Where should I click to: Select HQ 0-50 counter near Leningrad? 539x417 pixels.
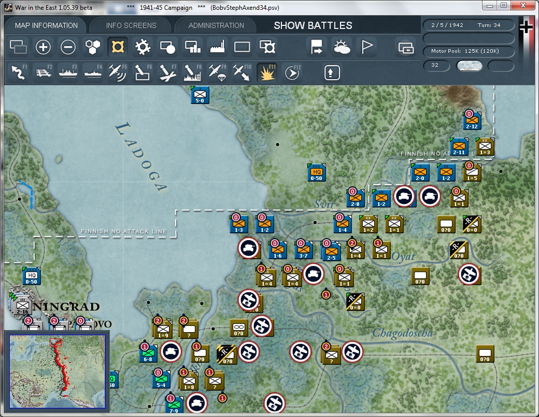[x=31, y=276]
